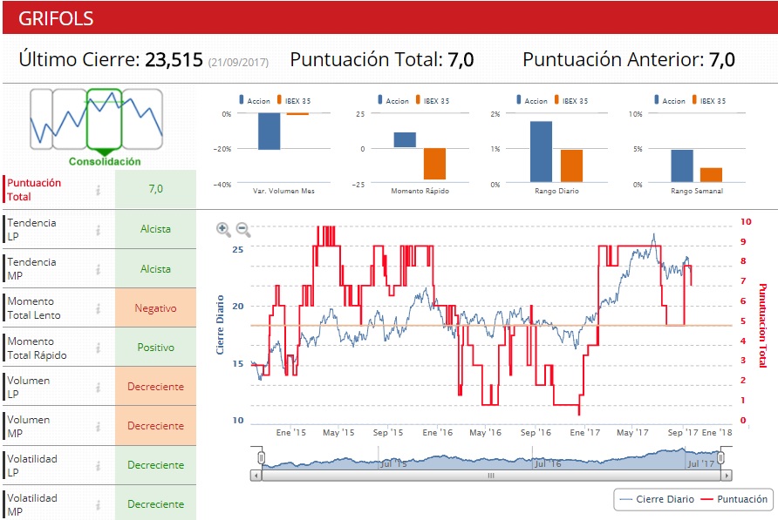This screenshot has width=778, height=520.
Task: Click the Puntuación Anterior: 7,0 text
Action: (x=629, y=60)
